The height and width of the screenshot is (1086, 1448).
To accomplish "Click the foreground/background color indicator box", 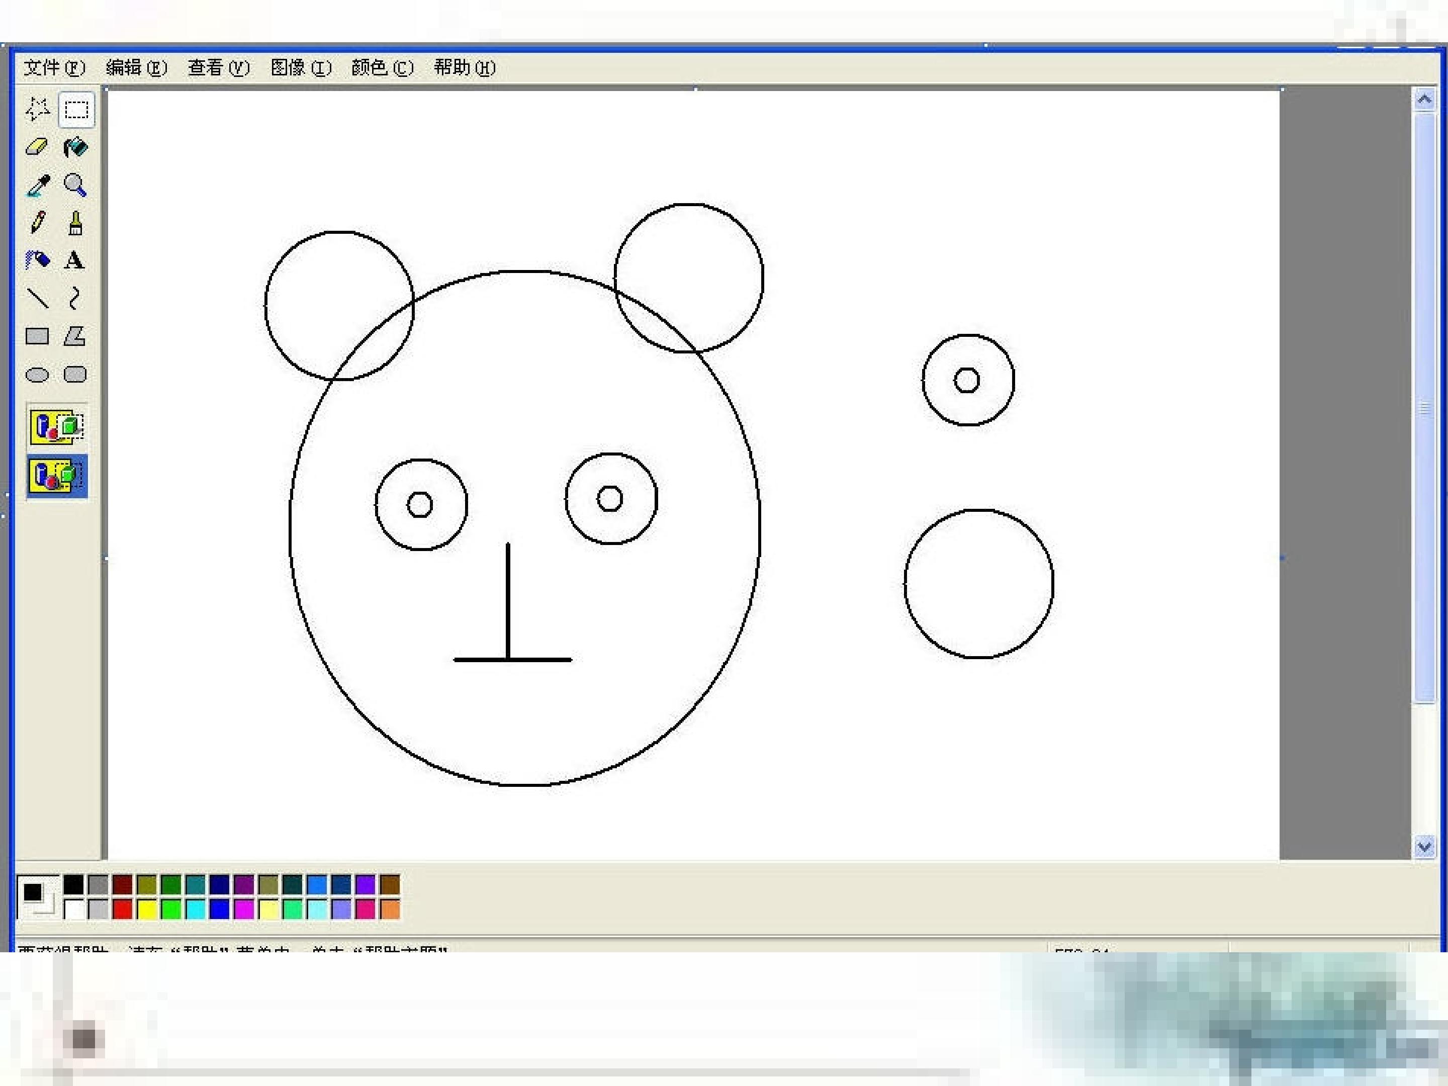I will 37,897.
